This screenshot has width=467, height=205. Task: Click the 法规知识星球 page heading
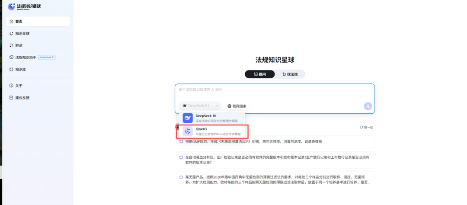tap(275, 60)
